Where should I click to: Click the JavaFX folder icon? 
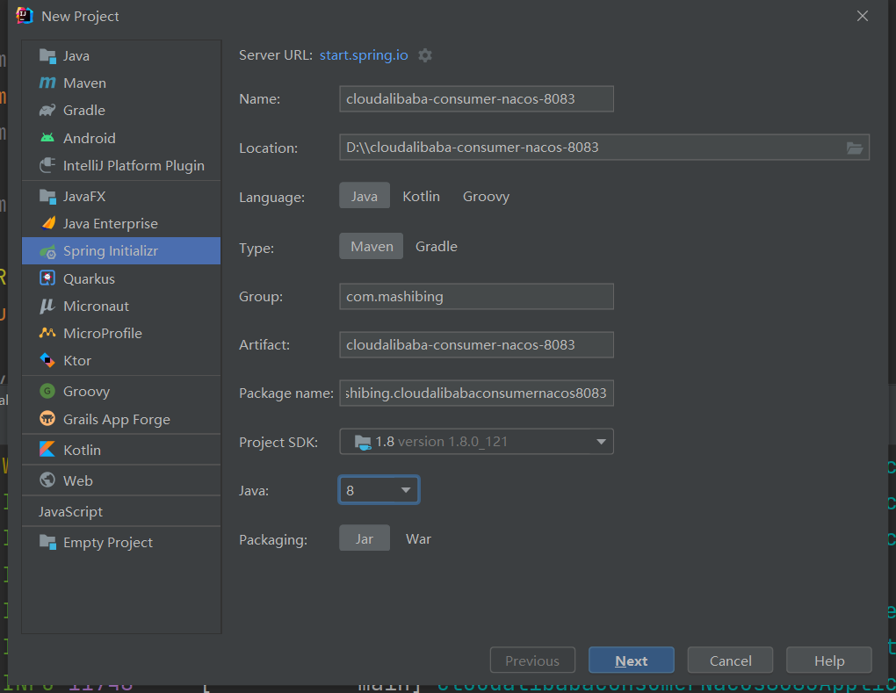click(x=47, y=197)
